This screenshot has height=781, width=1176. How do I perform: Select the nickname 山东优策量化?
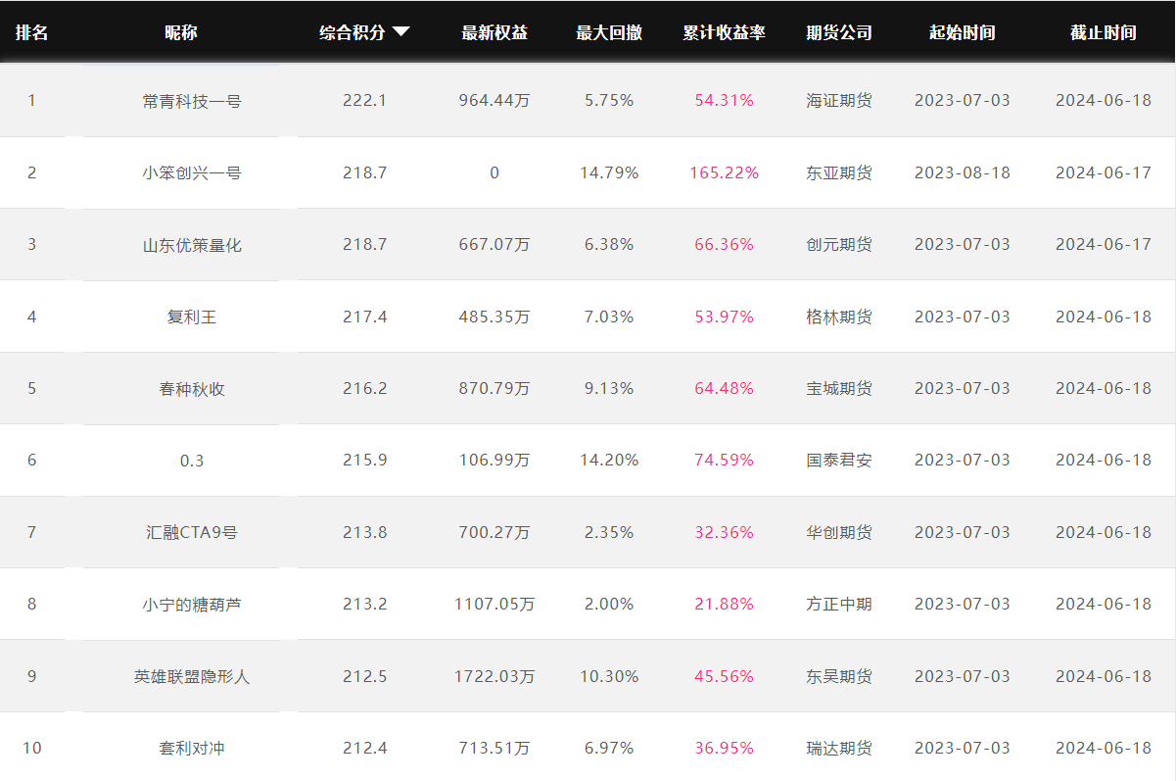pyautogui.click(x=192, y=245)
